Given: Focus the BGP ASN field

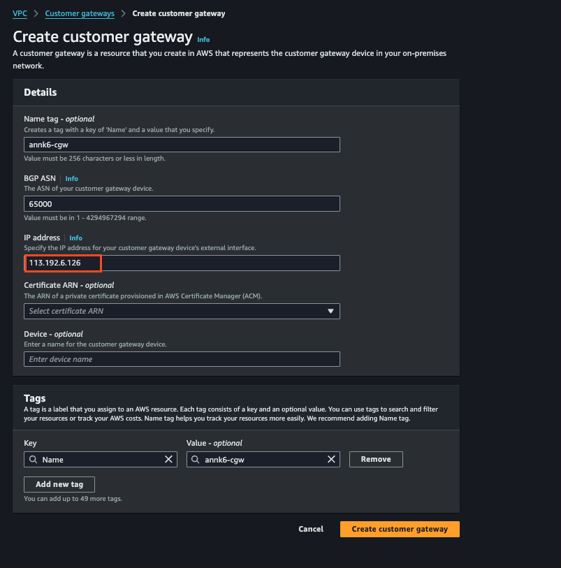Looking at the screenshot, I should (x=182, y=204).
